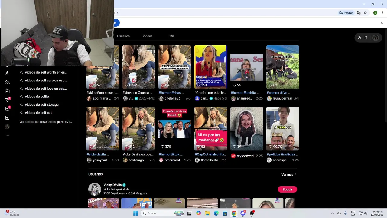Open Chrome three-dot menu

click(382, 13)
